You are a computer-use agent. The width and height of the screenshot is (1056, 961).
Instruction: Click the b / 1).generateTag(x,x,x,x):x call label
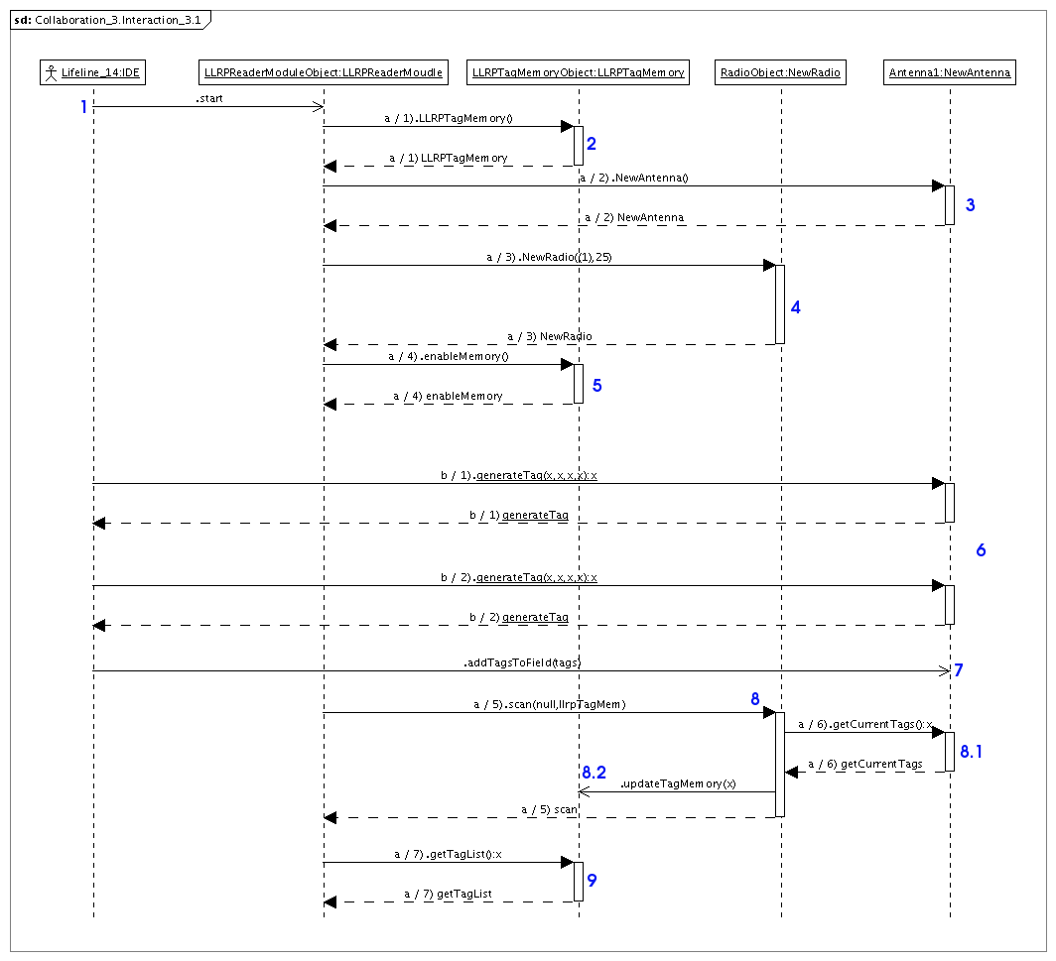519,476
